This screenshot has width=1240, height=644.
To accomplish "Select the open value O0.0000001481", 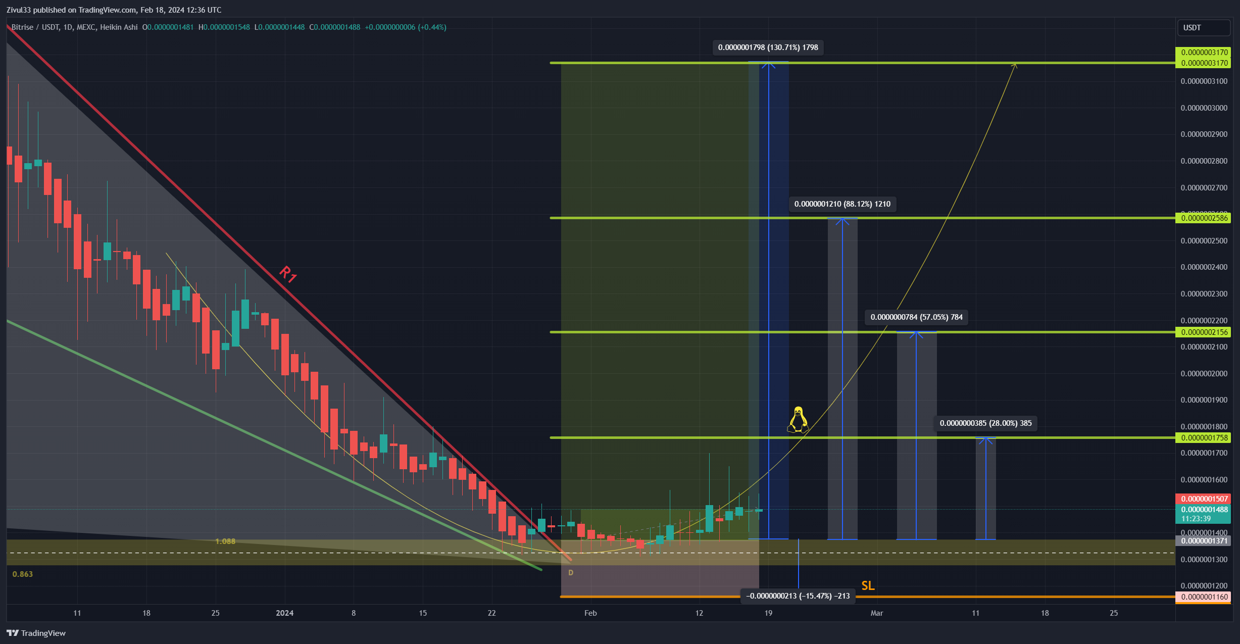I will [168, 27].
